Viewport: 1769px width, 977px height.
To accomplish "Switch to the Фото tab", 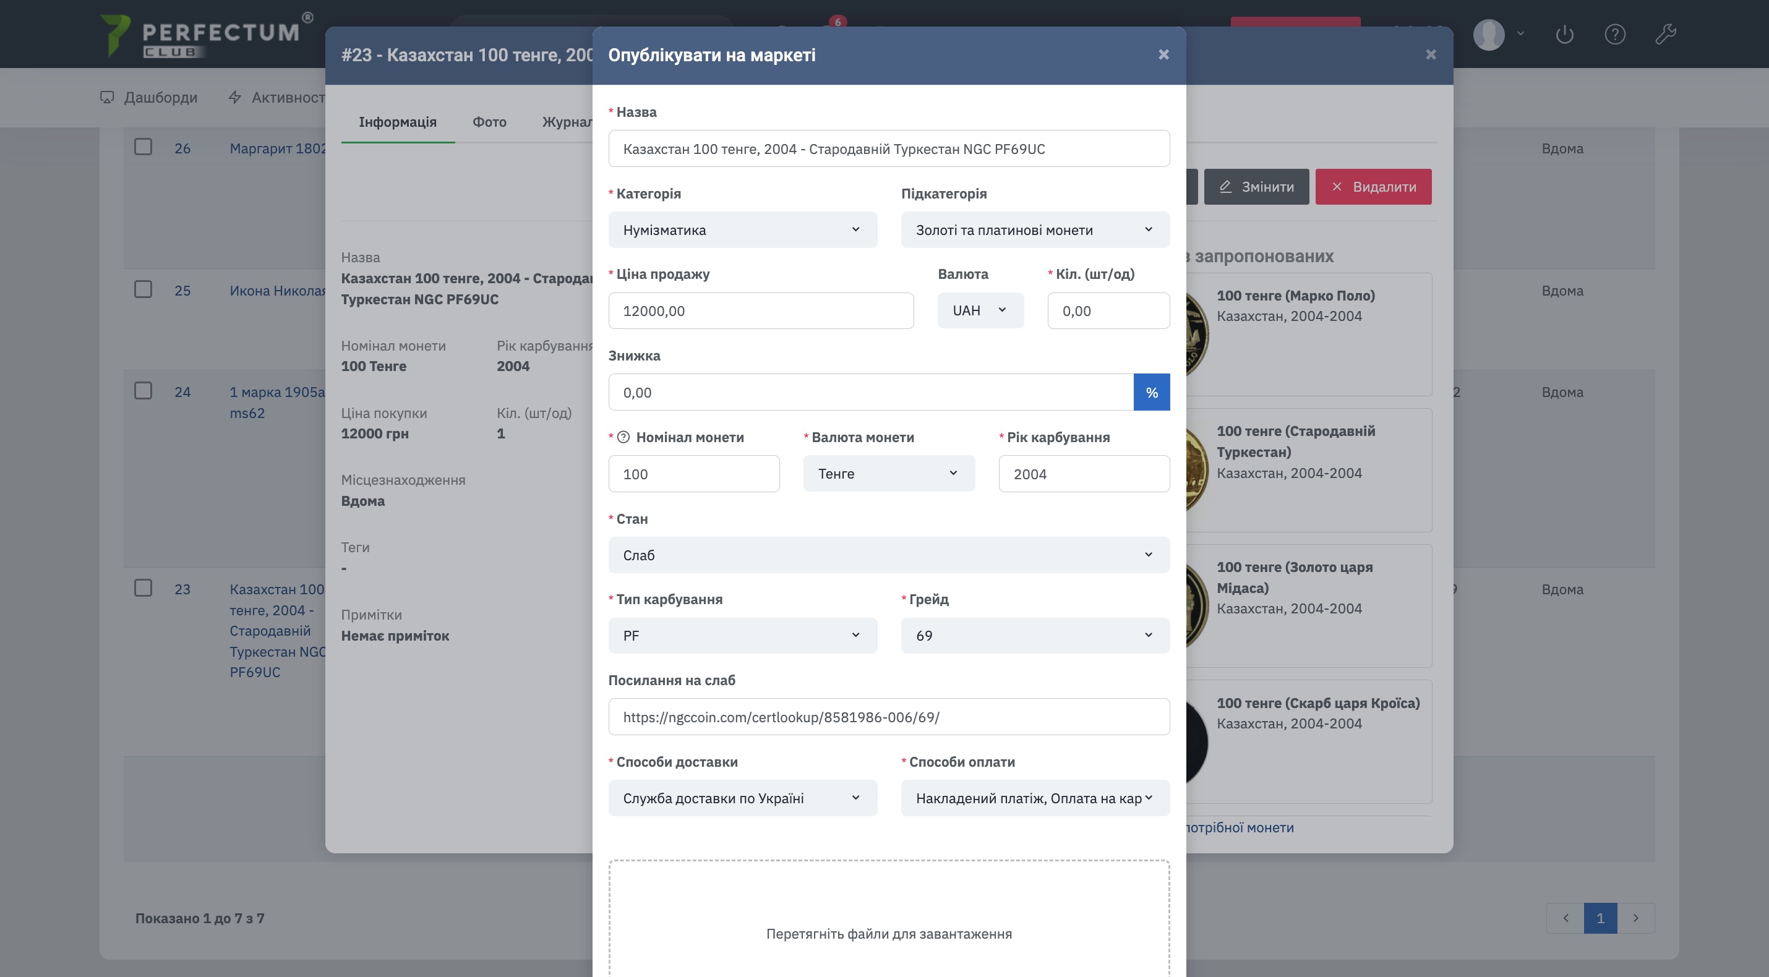I will click(489, 122).
